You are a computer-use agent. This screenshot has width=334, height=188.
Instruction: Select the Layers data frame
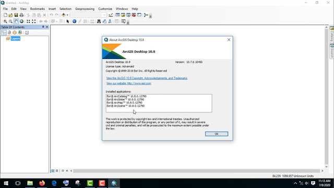pyautogui.click(x=16, y=39)
